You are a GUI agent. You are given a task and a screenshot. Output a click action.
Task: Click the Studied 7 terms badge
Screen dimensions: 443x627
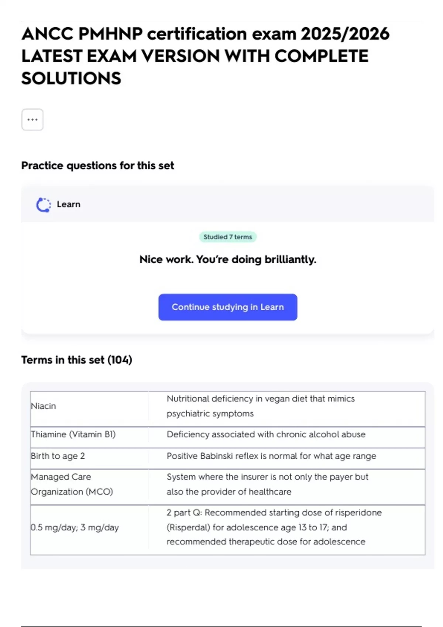[x=227, y=237]
